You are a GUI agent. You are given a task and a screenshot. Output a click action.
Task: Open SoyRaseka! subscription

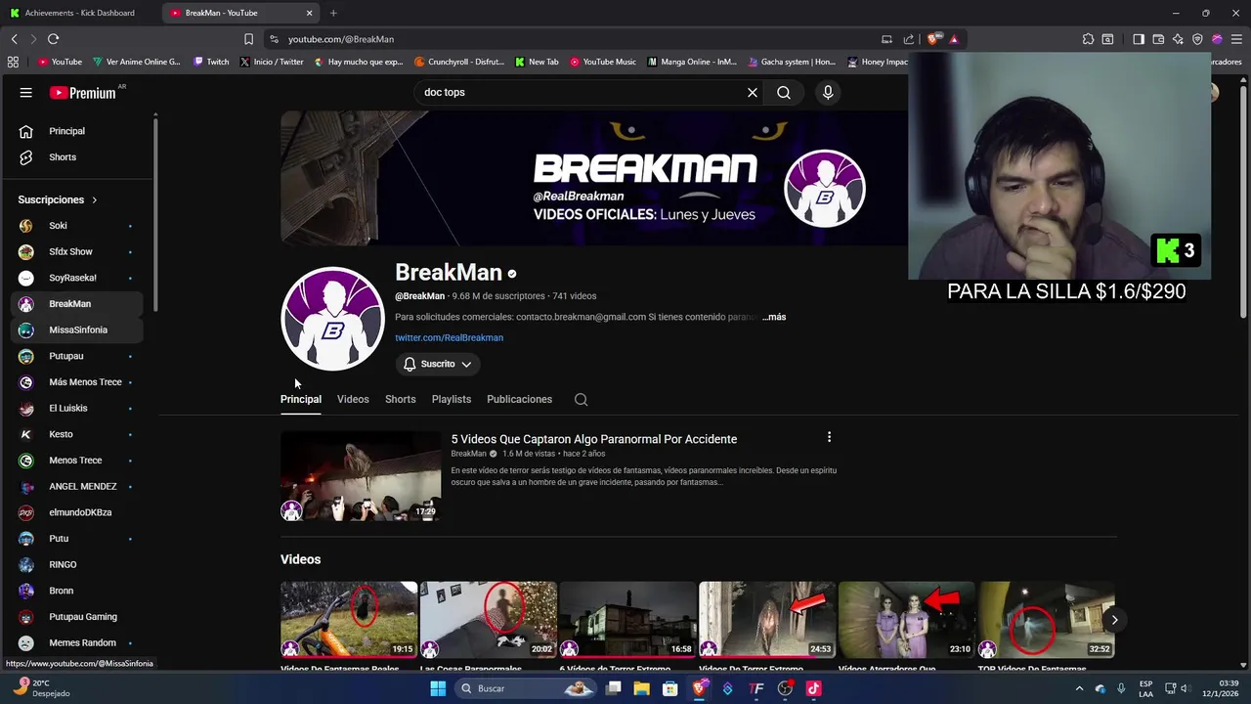(x=76, y=278)
